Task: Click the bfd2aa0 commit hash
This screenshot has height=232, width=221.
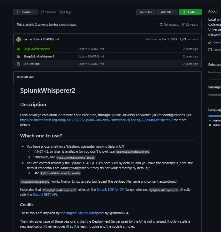Action: 151,39
